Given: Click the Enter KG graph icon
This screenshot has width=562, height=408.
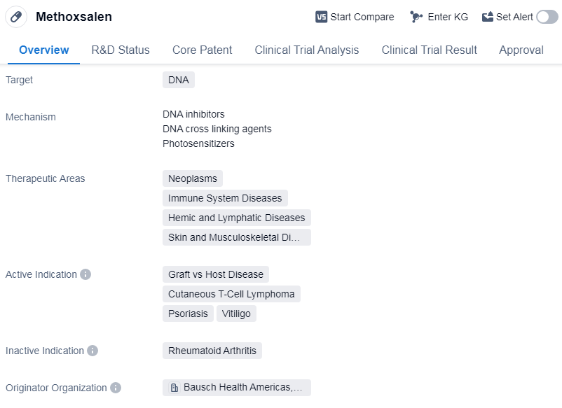Looking at the screenshot, I should click(416, 17).
